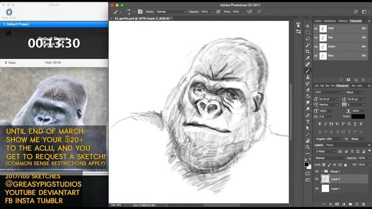This screenshot has width=372, height=209.
Task: Select the Path Selection tool
Action: [307, 128]
